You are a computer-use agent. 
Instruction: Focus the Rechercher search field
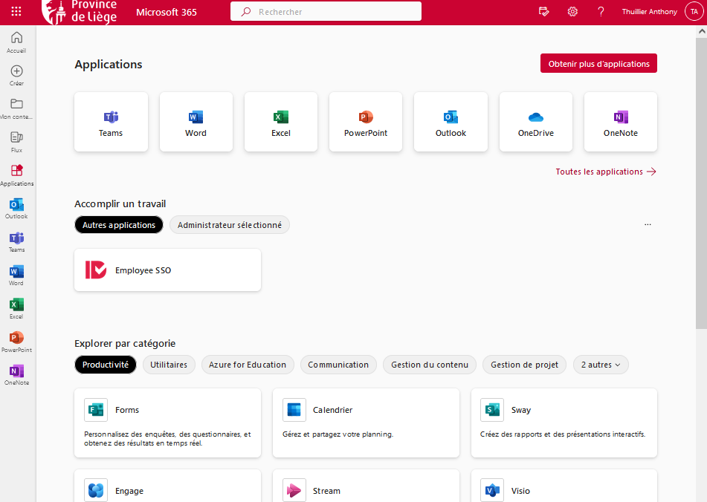click(x=326, y=12)
